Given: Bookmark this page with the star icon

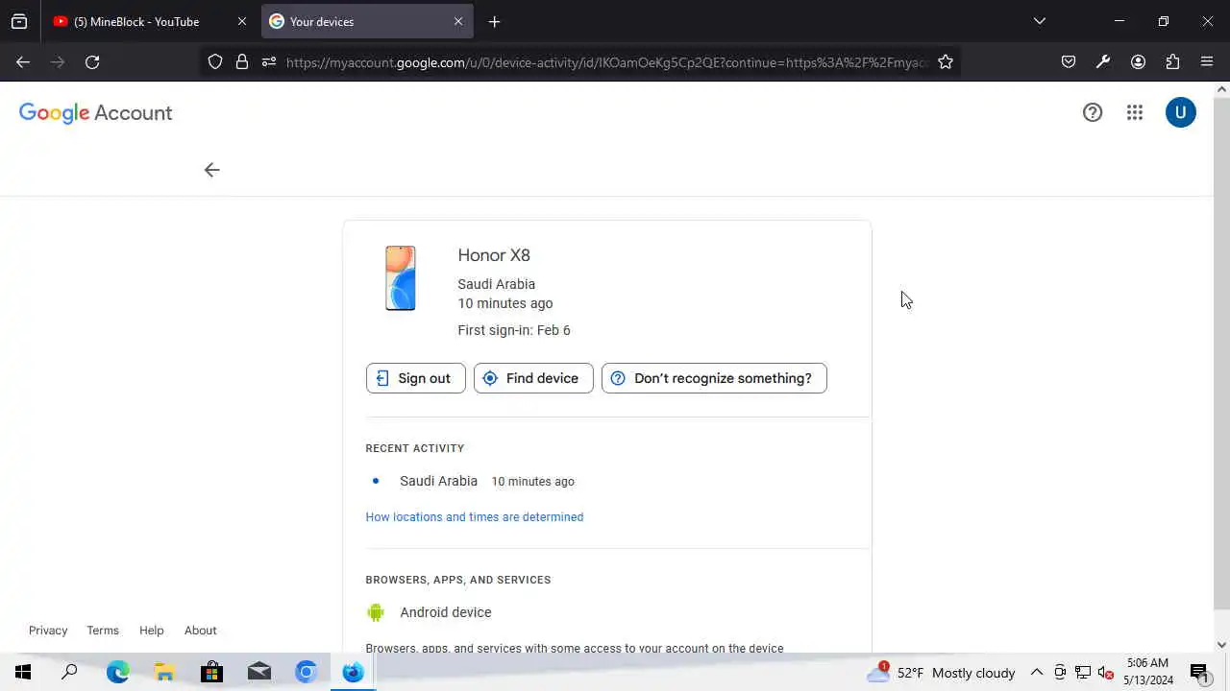Looking at the screenshot, I should pyautogui.click(x=946, y=61).
